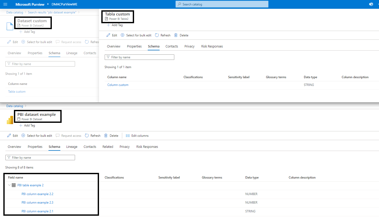
Task: Sort by Data type header in Tabla custom
Action: (310, 77)
